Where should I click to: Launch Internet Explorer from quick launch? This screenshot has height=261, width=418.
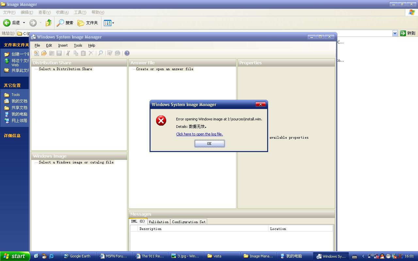pyautogui.click(x=51, y=256)
